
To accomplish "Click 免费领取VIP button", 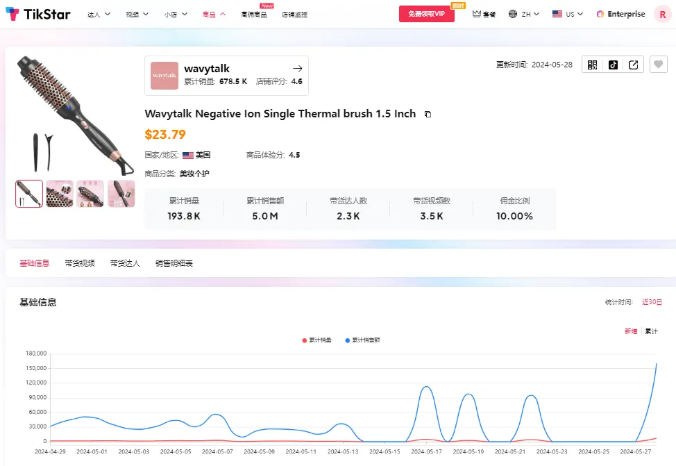I will pyautogui.click(x=426, y=14).
